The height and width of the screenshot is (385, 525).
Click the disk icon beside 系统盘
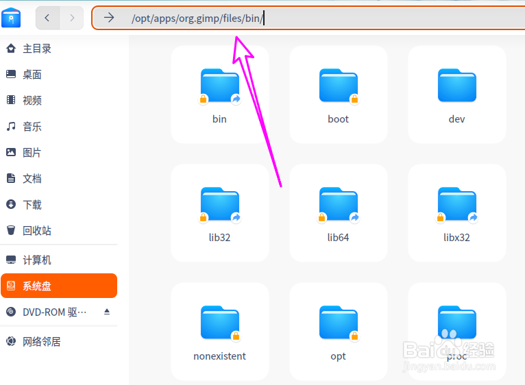point(11,286)
